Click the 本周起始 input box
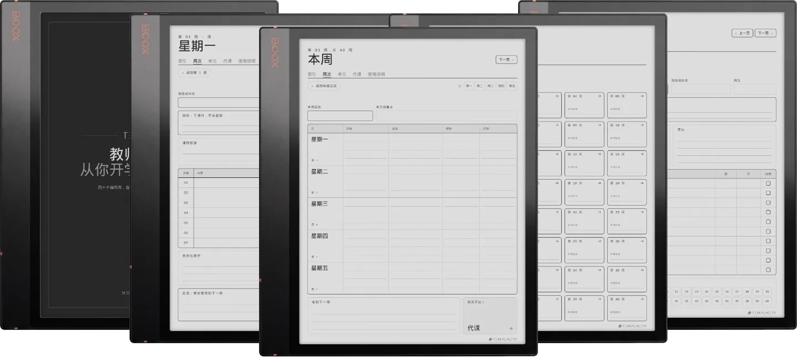The height and width of the screenshot is (357, 797). pyautogui.click(x=340, y=116)
